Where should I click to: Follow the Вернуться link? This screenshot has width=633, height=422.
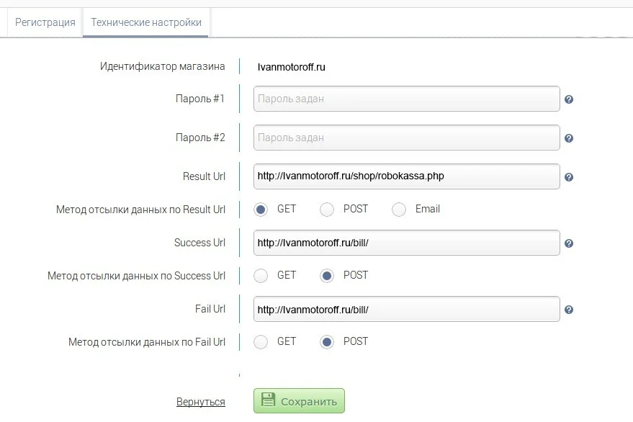pos(201,402)
